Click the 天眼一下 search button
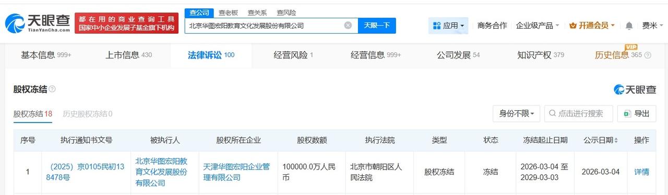Viewport: 668px width, 195px height. (x=377, y=25)
